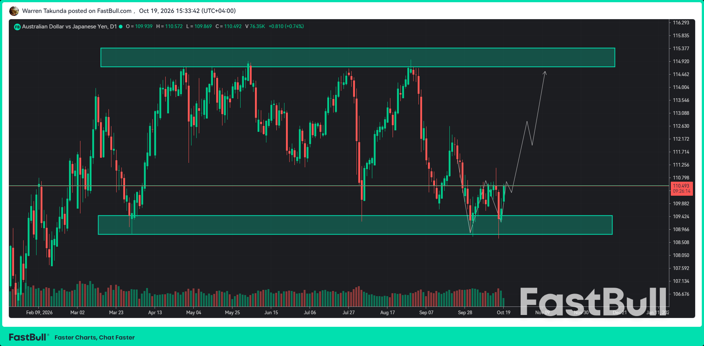Click the 114.920 price axis label

tap(681, 61)
